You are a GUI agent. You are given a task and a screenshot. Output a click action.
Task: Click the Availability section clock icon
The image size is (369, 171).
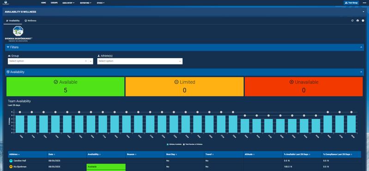[8, 72]
